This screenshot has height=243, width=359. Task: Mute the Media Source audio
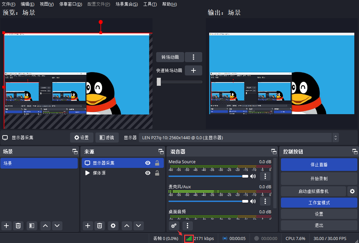point(253,176)
